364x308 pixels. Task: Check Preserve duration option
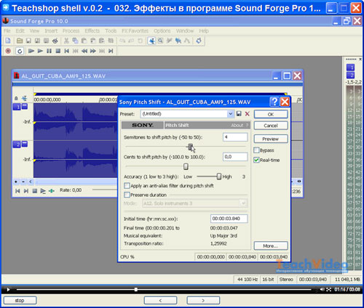pyautogui.click(x=127, y=195)
